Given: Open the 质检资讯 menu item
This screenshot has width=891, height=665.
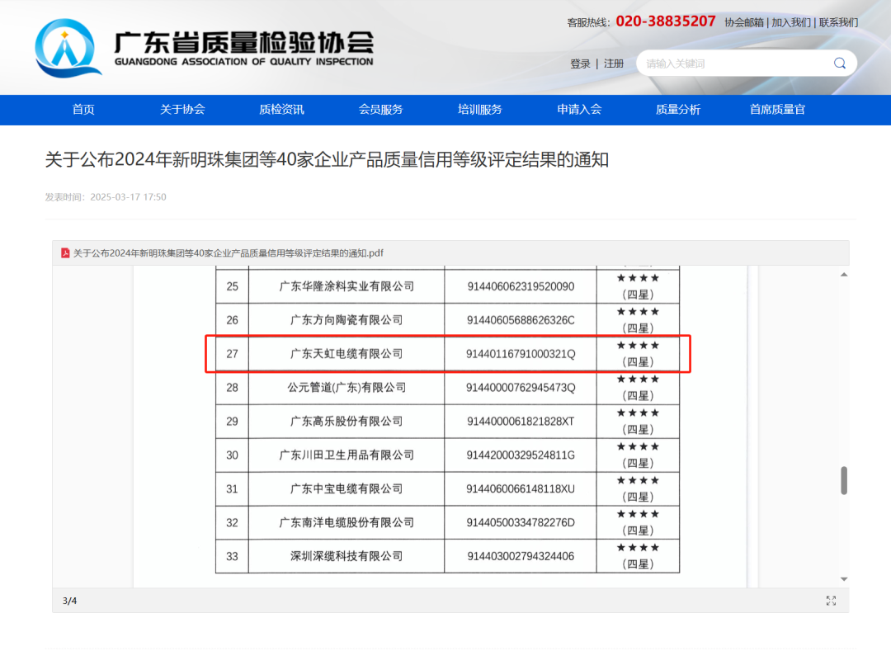Looking at the screenshot, I should click(x=281, y=110).
